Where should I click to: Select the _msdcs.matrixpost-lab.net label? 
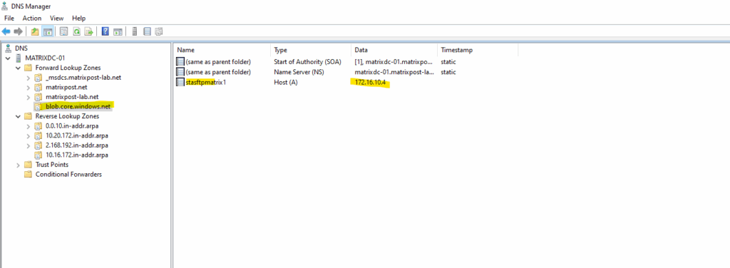pyautogui.click(x=83, y=78)
